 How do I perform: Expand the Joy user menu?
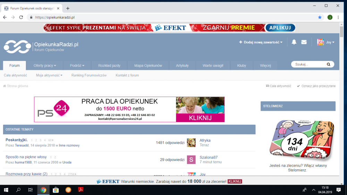click(x=330, y=42)
